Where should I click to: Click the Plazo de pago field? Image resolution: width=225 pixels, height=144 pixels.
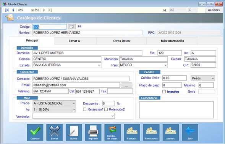(172, 85)
